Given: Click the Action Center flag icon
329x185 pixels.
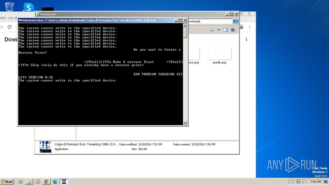Looking at the screenshot, I should tap(305, 182).
